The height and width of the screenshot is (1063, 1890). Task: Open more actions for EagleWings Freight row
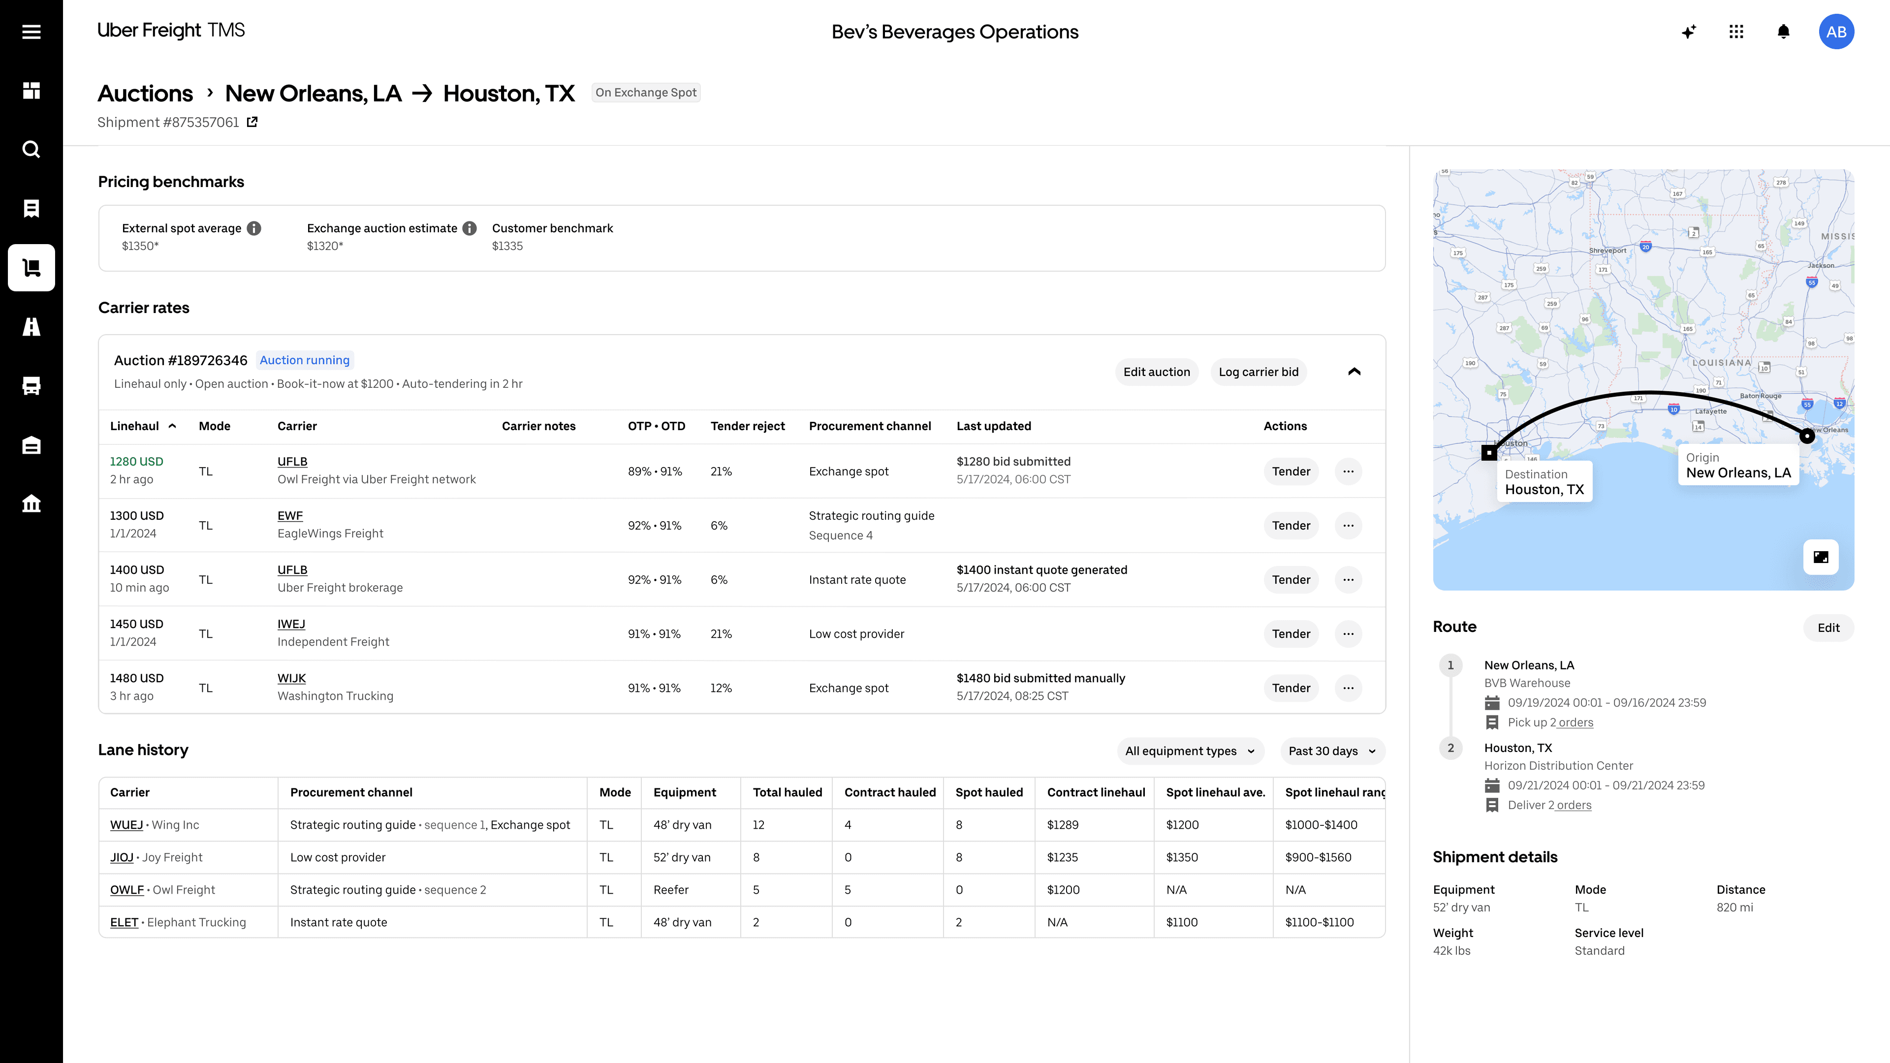(1349, 526)
